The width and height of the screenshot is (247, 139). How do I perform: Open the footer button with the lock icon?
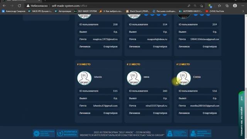(177, 133)
